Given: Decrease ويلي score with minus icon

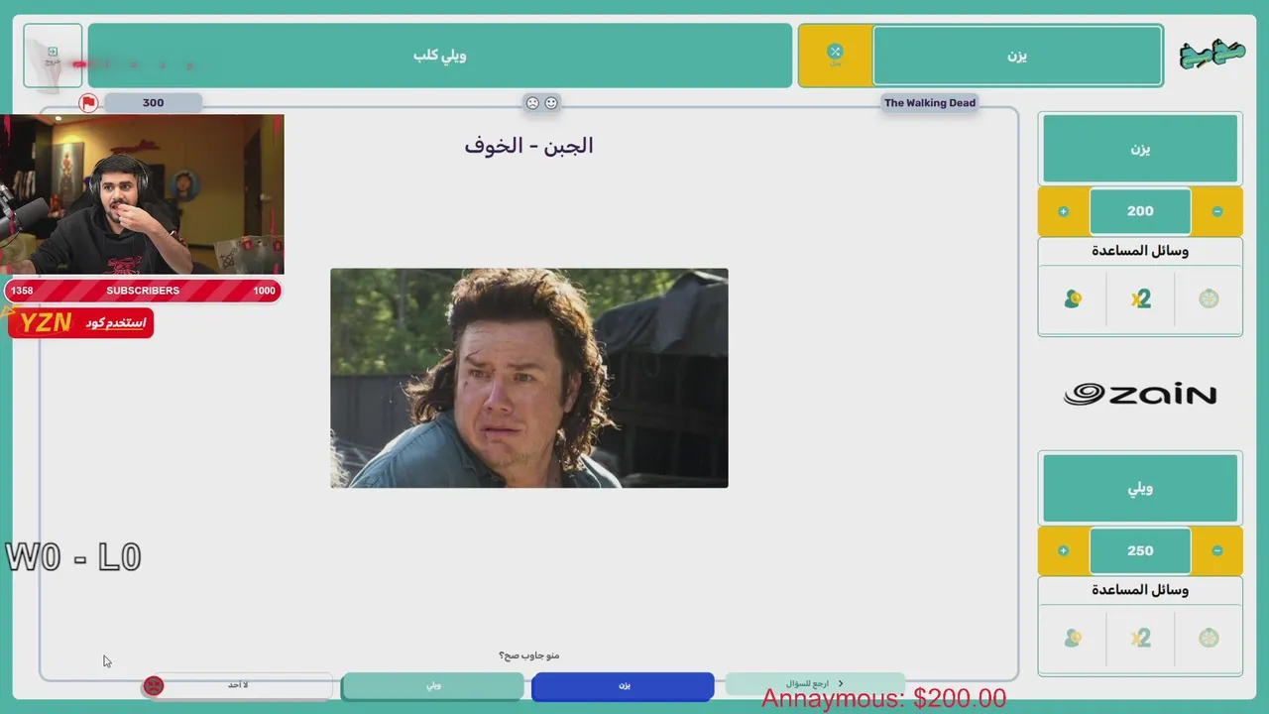Looking at the screenshot, I should click(1217, 550).
